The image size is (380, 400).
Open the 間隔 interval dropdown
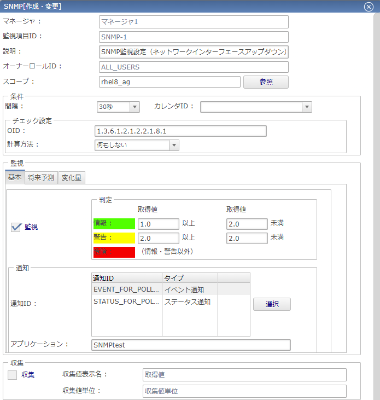click(x=118, y=107)
